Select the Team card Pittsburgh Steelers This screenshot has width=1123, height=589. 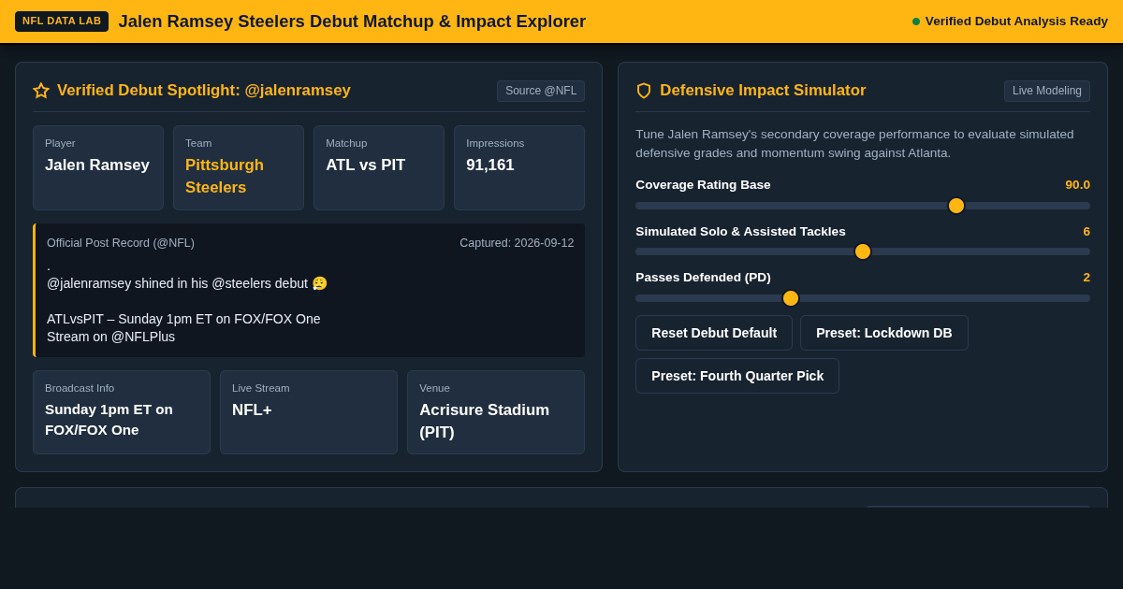pos(239,168)
